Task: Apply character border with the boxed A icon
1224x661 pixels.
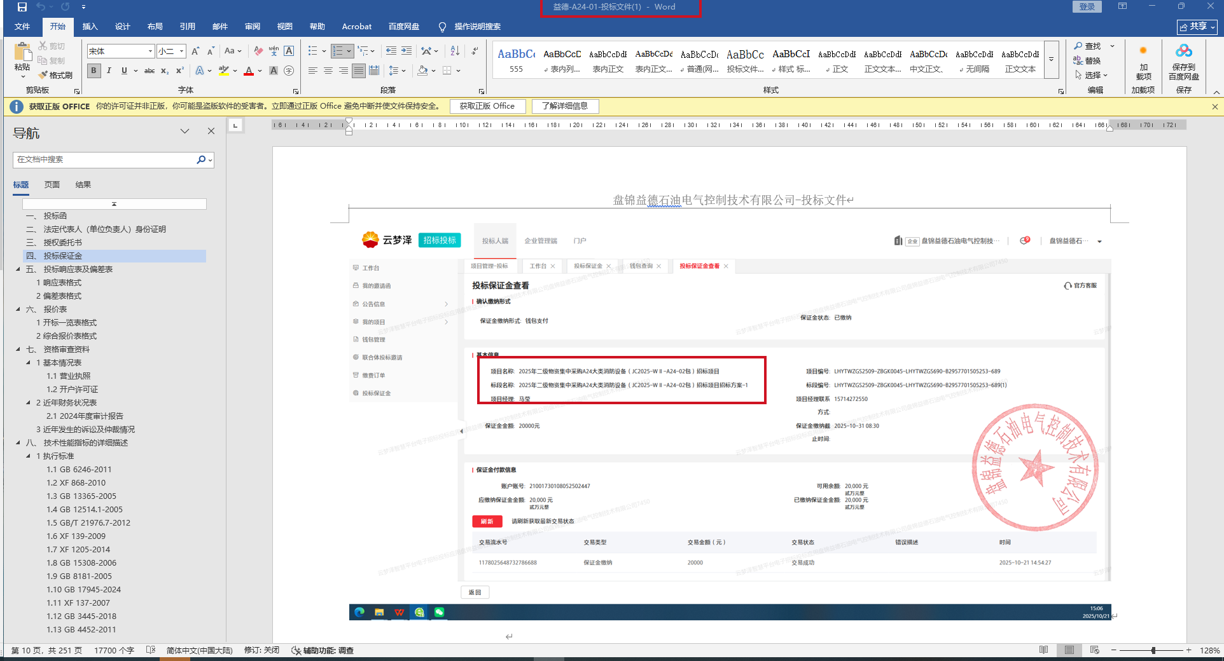Action: 289,51
